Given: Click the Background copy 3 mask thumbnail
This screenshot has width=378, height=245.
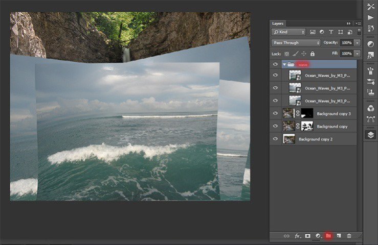Looking at the screenshot, I should pos(307,113).
